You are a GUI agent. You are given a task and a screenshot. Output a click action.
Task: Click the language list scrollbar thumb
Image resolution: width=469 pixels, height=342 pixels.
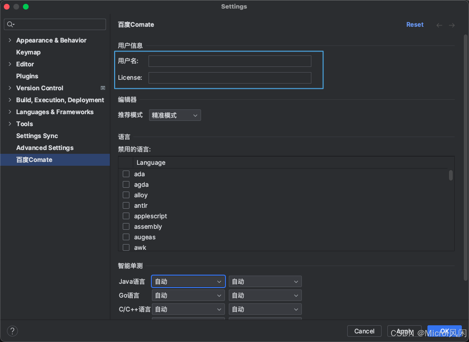point(450,175)
